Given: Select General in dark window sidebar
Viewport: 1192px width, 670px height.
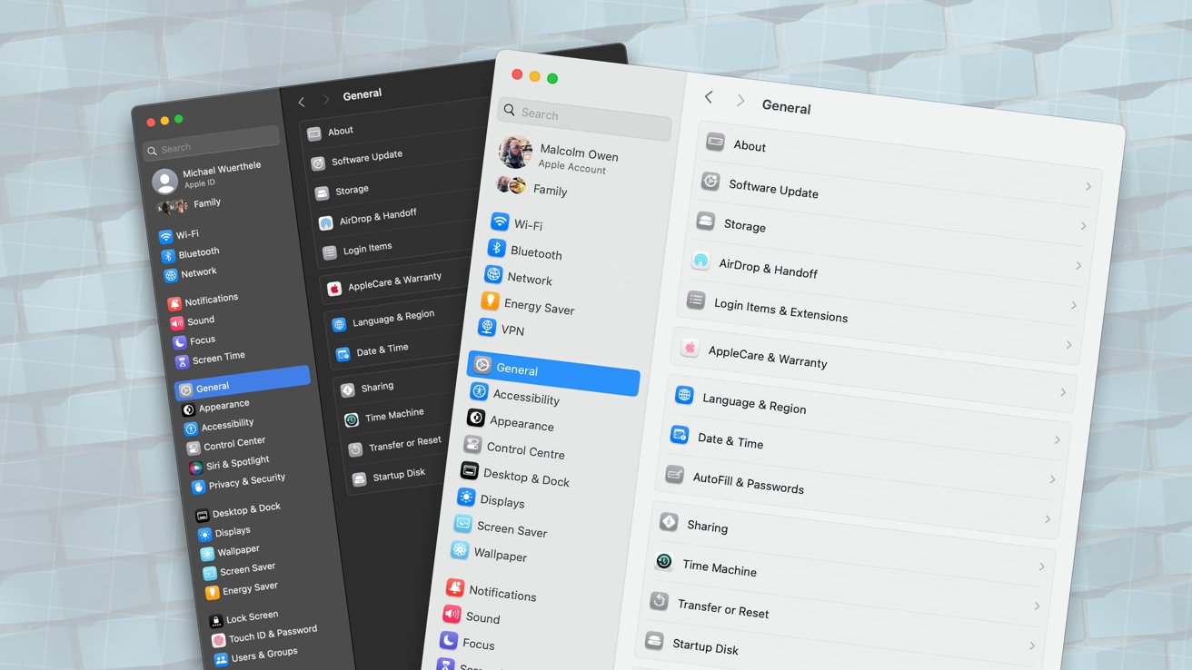Looking at the screenshot, I should [243, 383].
